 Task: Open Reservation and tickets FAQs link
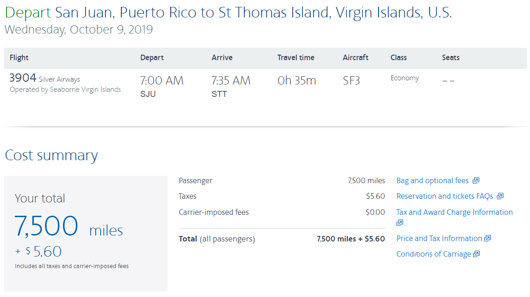444,196
